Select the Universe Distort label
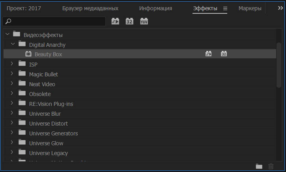 [49, 124]
